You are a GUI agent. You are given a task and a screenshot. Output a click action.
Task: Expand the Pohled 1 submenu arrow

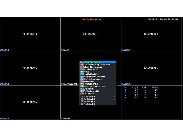pyautogui.click(x=114, y=97)
